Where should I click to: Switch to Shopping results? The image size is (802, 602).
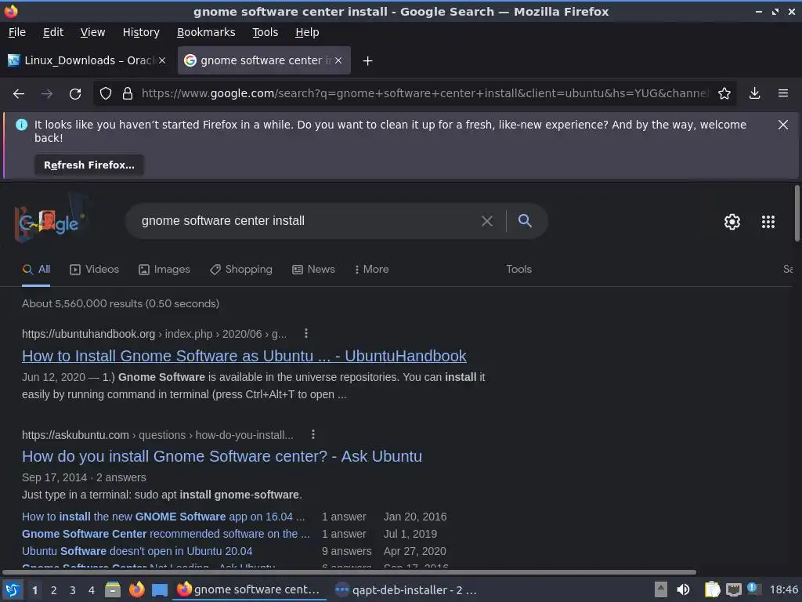[x=241, y=270]
